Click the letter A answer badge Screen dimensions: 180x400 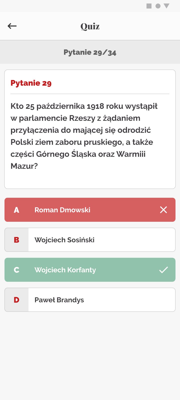click(x=16, y=210)
